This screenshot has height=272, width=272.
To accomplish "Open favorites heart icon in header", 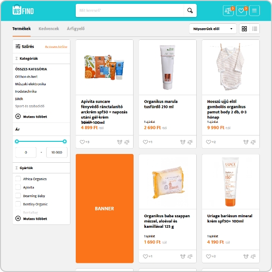I will (241, 11).
